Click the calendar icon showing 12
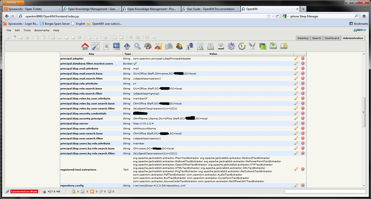This screenshot has height=199, width=371. [221, 46]
